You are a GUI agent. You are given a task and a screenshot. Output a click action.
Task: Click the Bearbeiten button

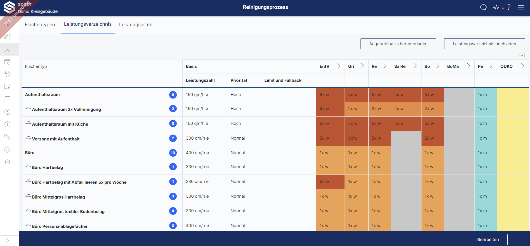[488, 240]
